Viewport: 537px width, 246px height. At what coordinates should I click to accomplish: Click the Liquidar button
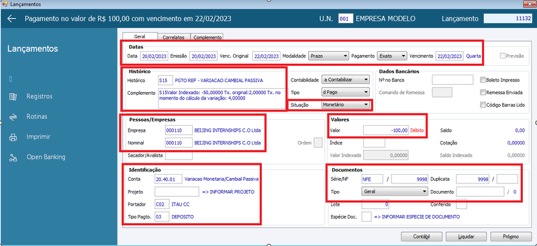[466, 237]
